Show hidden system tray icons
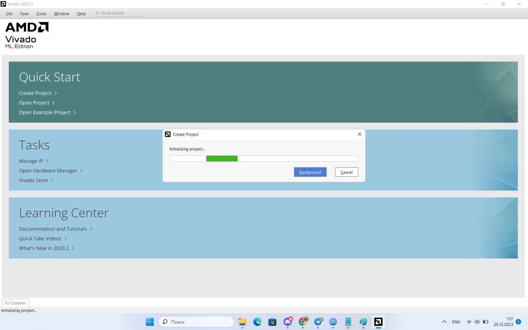Screen dimensions: 528x330 [444, 322]
